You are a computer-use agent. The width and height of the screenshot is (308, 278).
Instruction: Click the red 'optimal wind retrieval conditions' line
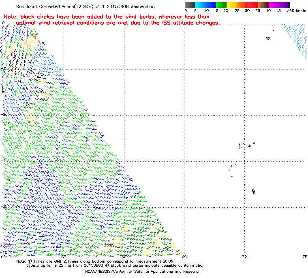pos(118,23)
